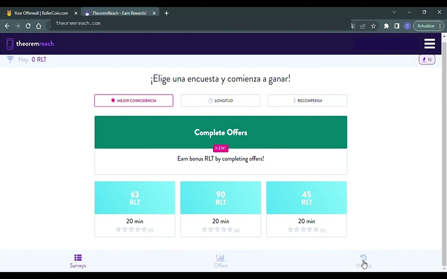This screenshot has width=447, height=279.
Task: Switch to the Surveys bottom tab
Action: (x=78, y=261)
